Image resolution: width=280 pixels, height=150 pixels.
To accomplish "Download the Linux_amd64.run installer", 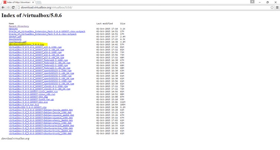I will [x=33, y=91].
